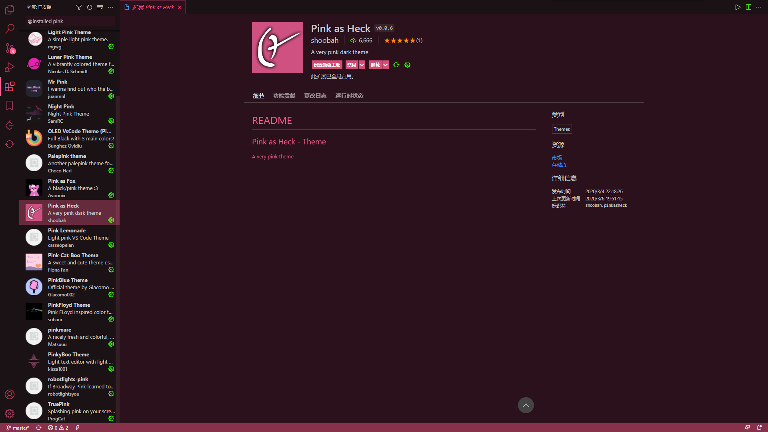The image size is (768, 432).
Task: Open Run and Debug view
Action: [x=10, y=67]
